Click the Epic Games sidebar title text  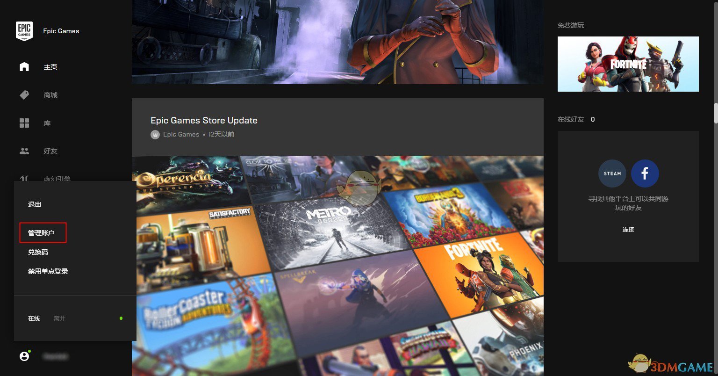pyautogui.click(x=61, y=31)
